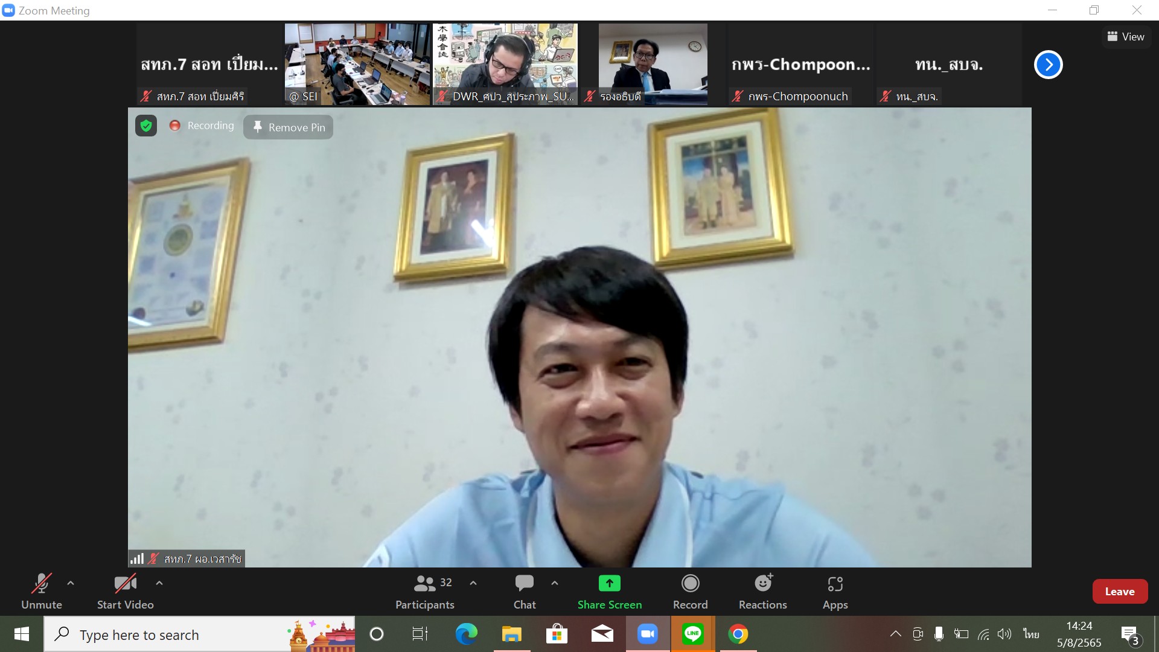This screenshot has height=652, width=1159.
Task: Open Wi-Fi network settings in tray
Action: (x=983, y=634)
